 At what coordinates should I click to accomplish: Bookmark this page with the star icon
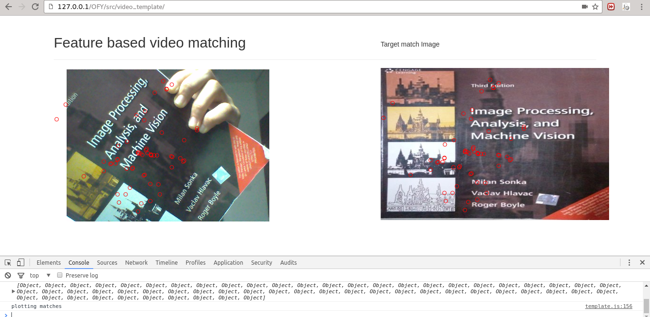click(x=595, y=7)
